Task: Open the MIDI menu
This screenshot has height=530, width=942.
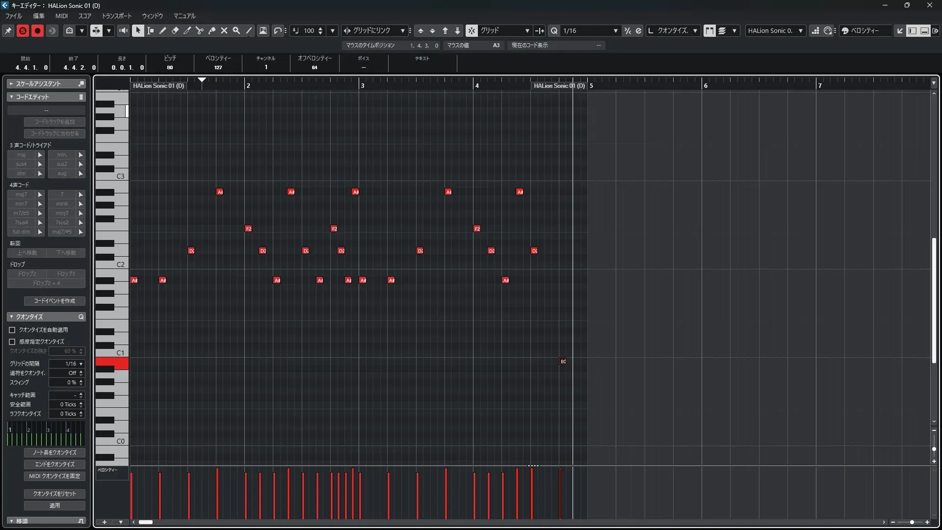Action: click(61, 16)
